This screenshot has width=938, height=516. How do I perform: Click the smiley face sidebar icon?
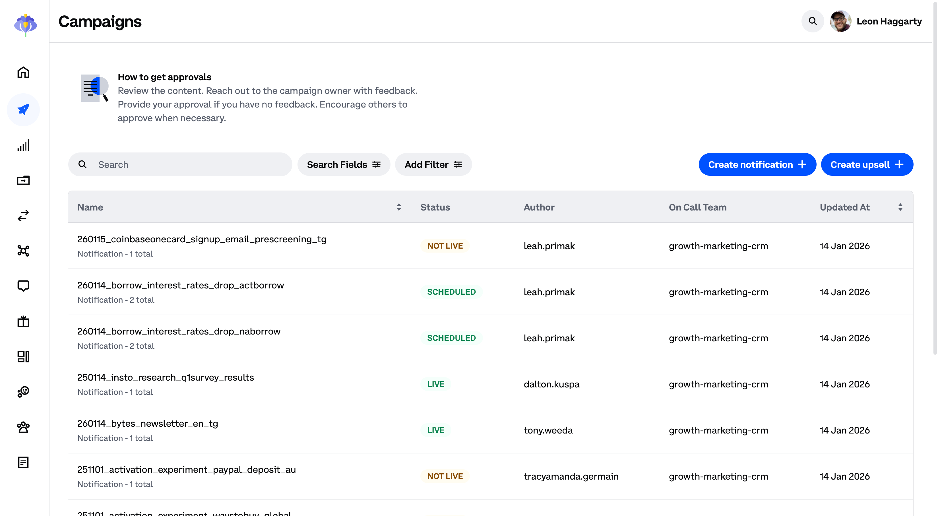[23, 392]
